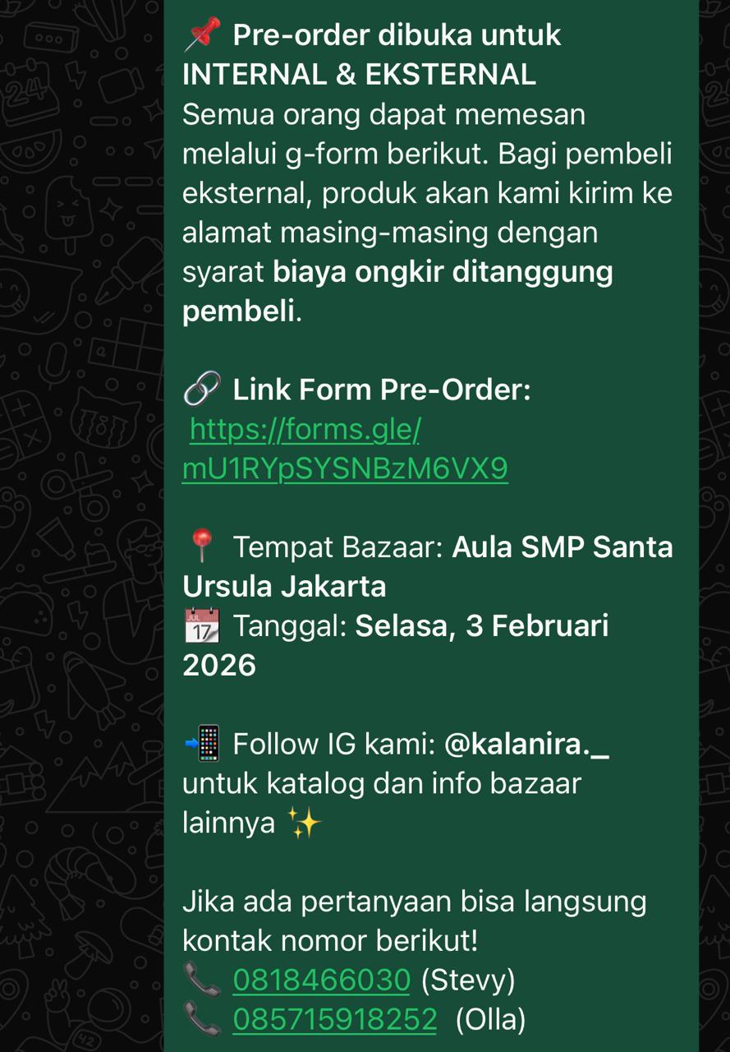Click the @kalanira._ Instagram handle
The height and width of the screenshot is (1052, 730).
(x=526, y=745)
